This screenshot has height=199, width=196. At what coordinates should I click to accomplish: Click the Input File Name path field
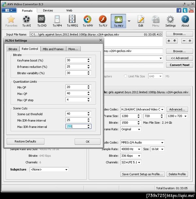click(96, 34)
